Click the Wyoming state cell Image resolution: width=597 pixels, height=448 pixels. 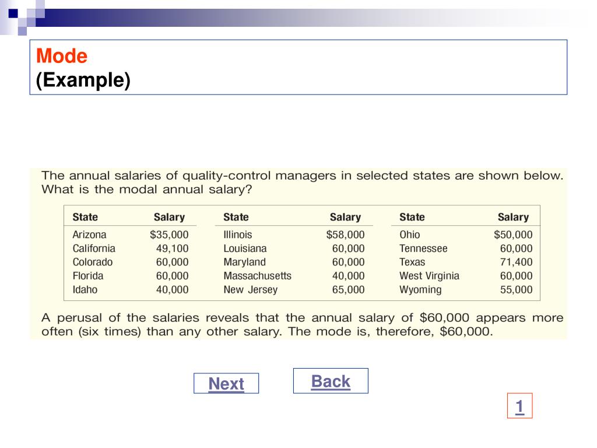420,289
